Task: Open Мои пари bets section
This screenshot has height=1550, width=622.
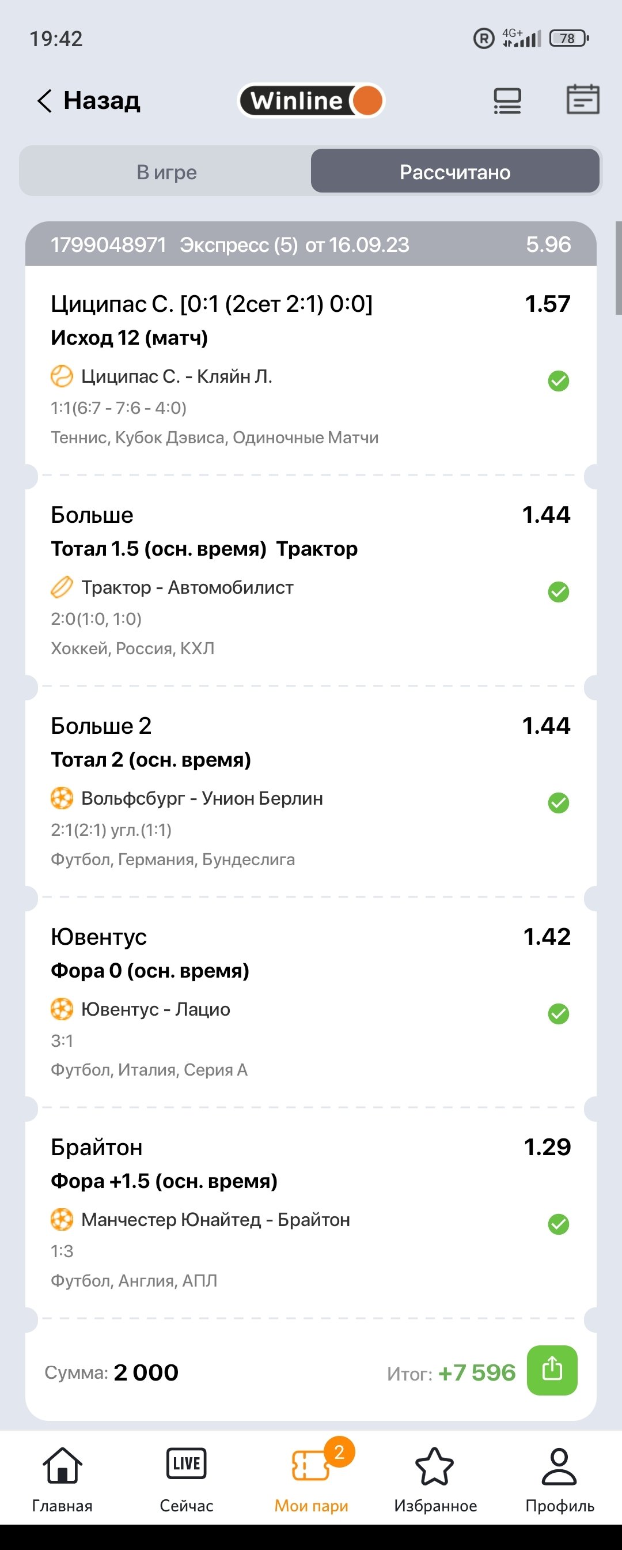Action: click(x=312, y=1479)
